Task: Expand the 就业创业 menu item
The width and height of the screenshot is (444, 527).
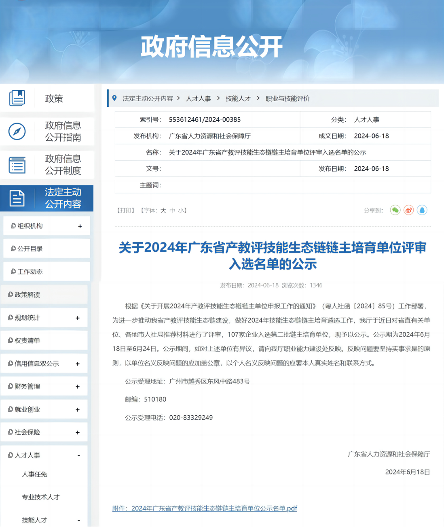Action: [77, 409]
